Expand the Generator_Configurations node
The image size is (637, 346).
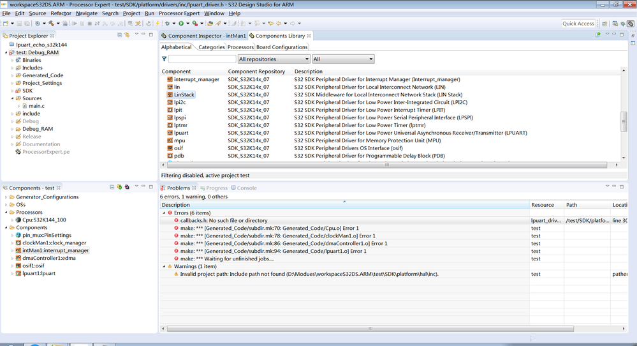point(6,197)
